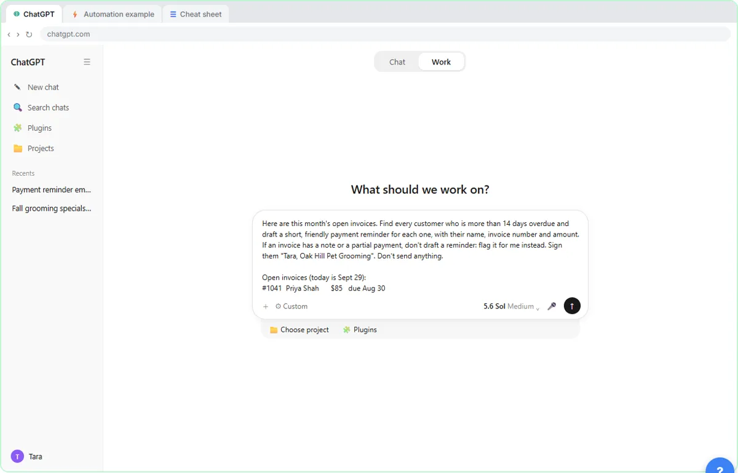738x473 pixels.
Task: Switch to the ChatGPT browser tab
Action: tap(34, 14)
